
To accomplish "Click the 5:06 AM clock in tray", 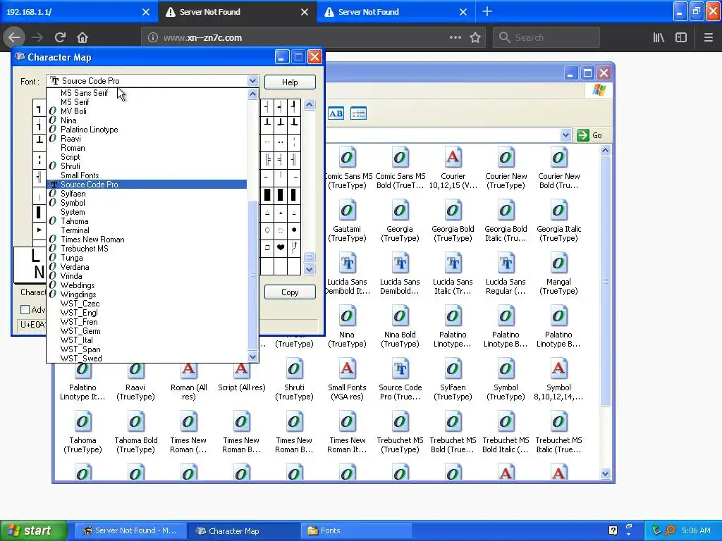I will (x=696, y=530).
